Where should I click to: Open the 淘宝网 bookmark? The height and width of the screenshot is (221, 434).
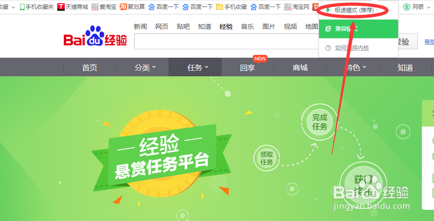[x=297, y=7]
